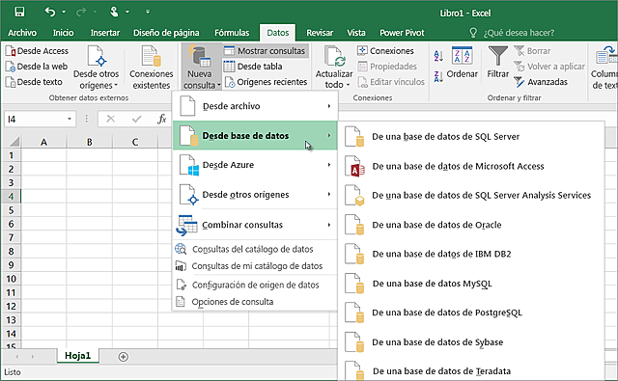
Task: Click Editar vínculos button
Action: [391, 82]
